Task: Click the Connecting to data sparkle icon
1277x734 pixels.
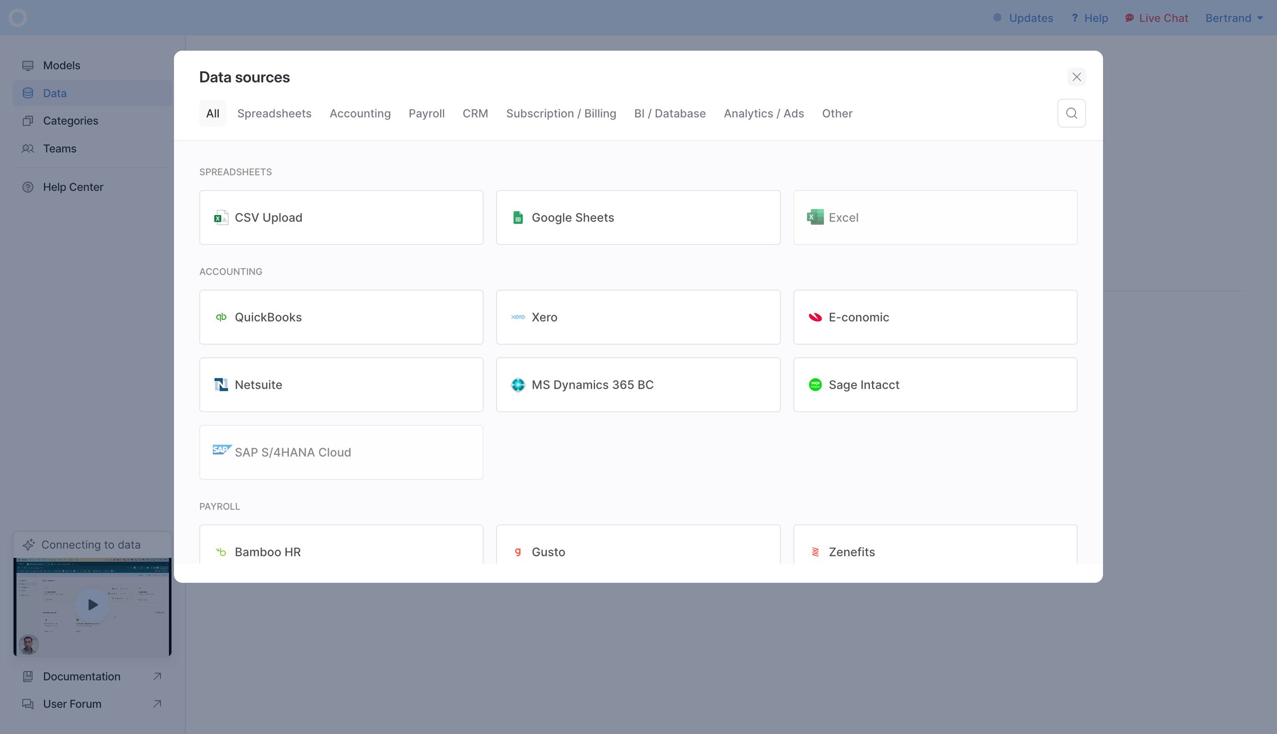Action: click(x=29, y=544)
